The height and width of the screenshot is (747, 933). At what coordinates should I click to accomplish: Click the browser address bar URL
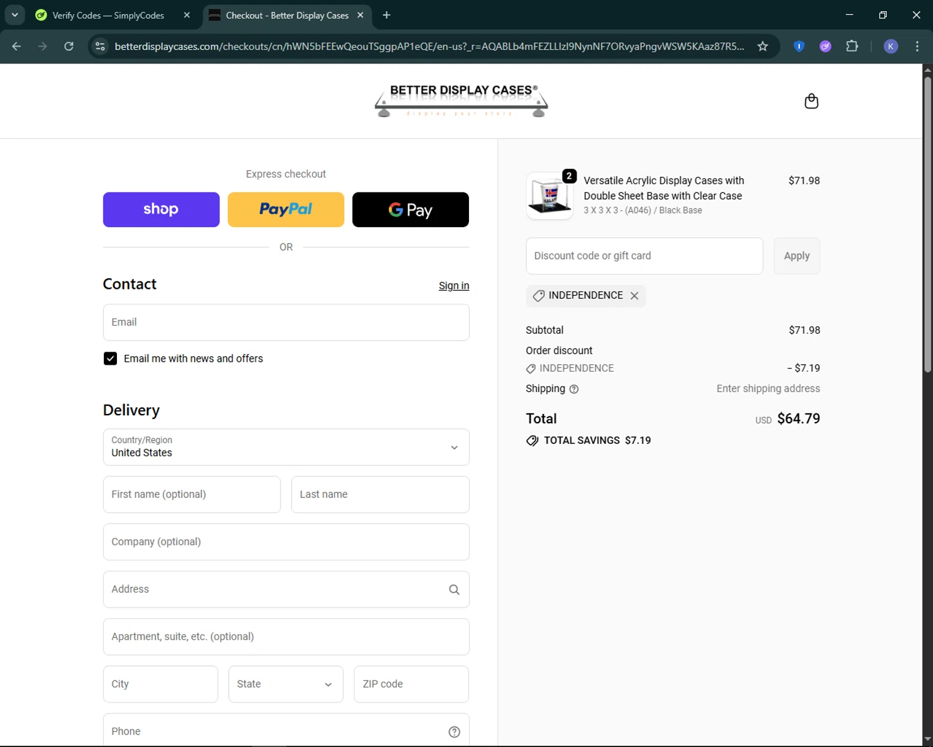click(x=429, y=46)
